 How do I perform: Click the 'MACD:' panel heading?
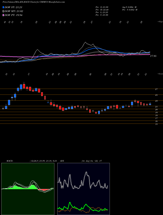click(x=9, y=161)
